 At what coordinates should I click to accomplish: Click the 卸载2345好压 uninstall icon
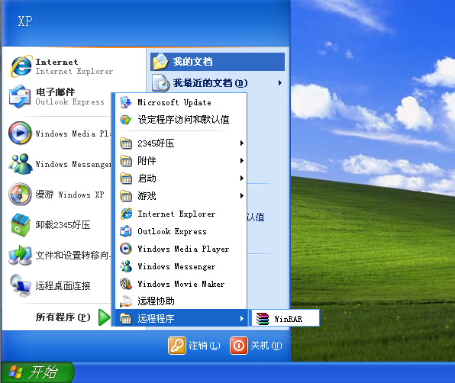click(21, 225)
